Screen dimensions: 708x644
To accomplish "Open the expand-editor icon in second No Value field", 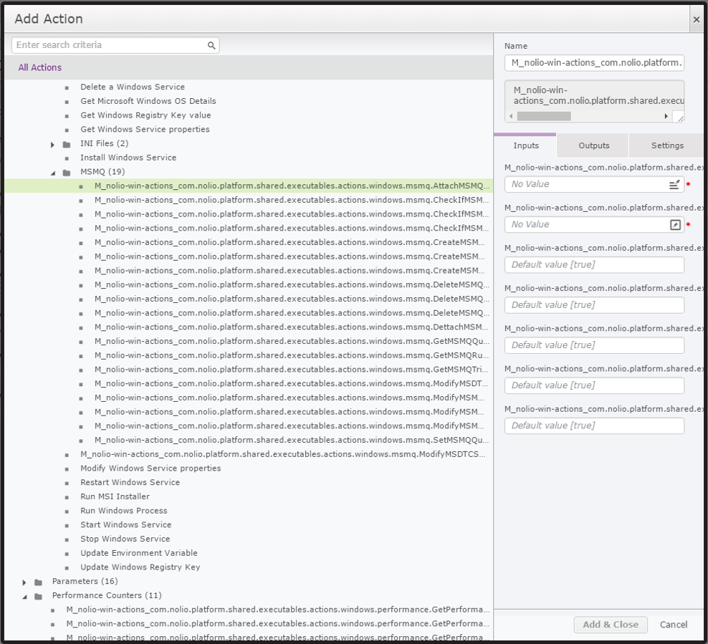I will pyautogui.click(x=675, y=224).
